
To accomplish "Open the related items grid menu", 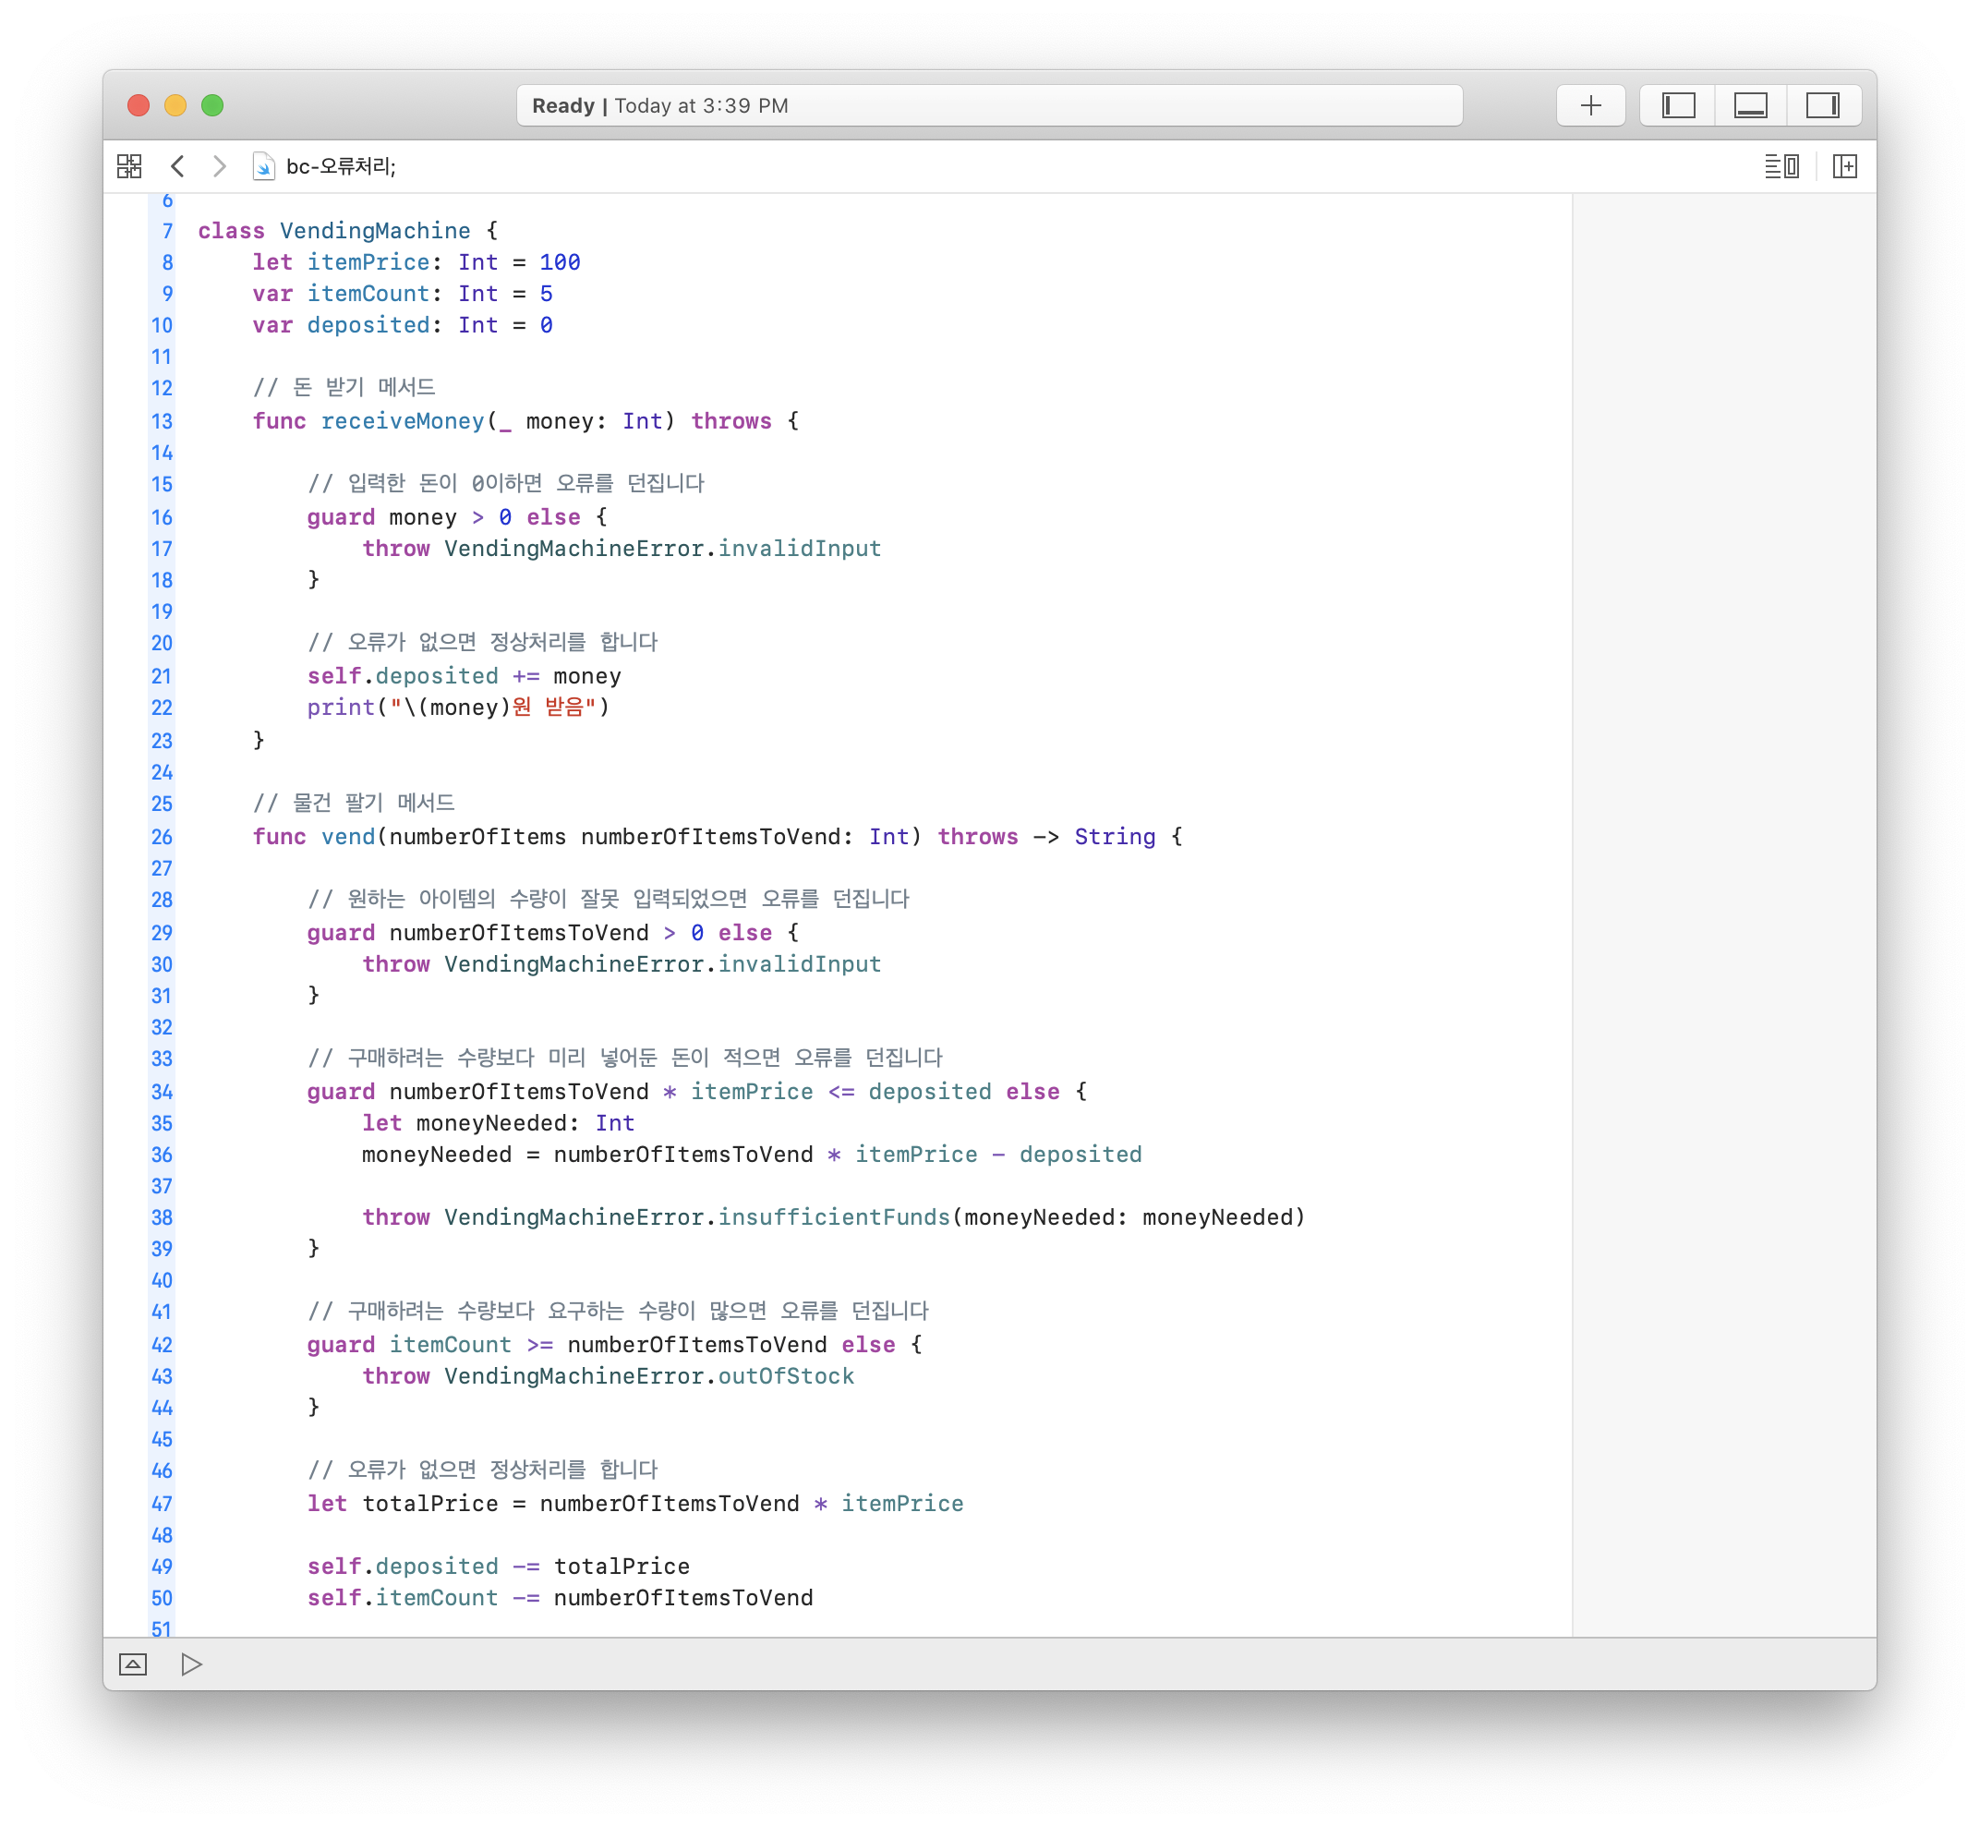I will 129,166.
